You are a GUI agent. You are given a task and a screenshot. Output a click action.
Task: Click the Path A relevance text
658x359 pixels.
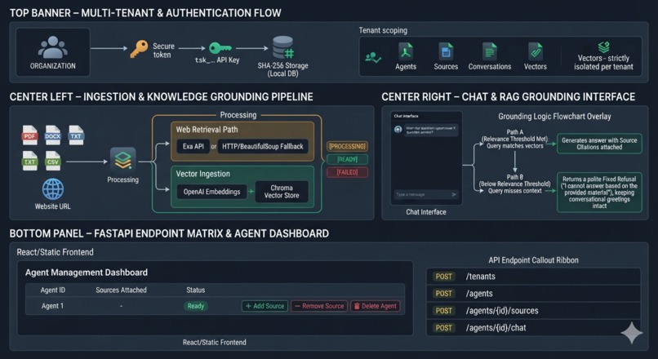515,139
